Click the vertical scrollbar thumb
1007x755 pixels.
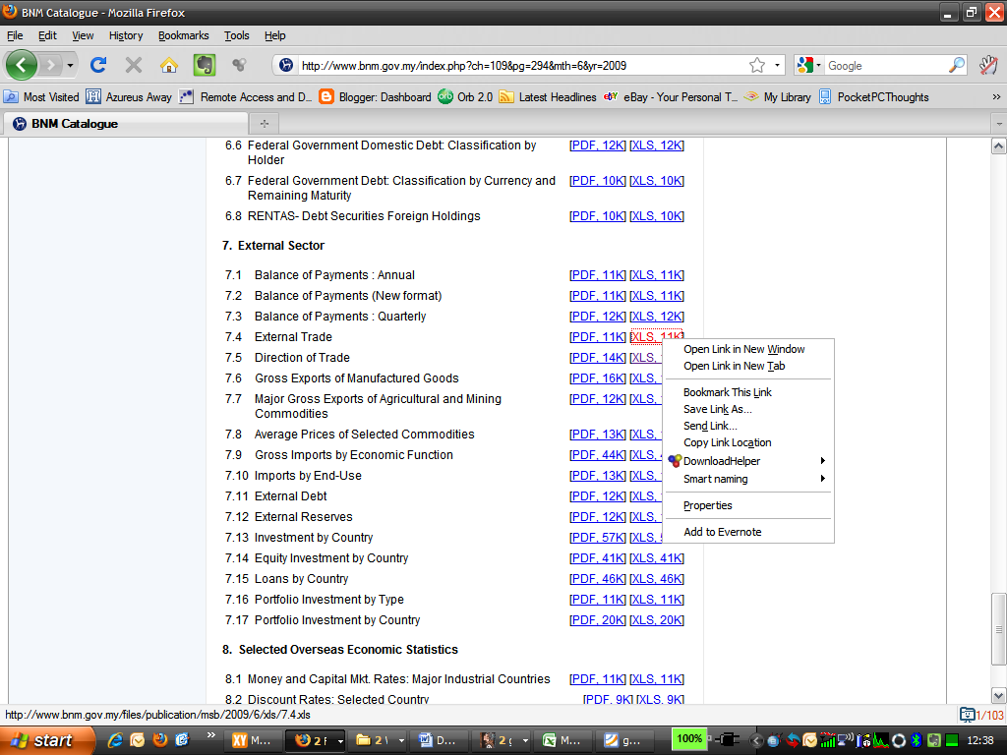[998, 629]
